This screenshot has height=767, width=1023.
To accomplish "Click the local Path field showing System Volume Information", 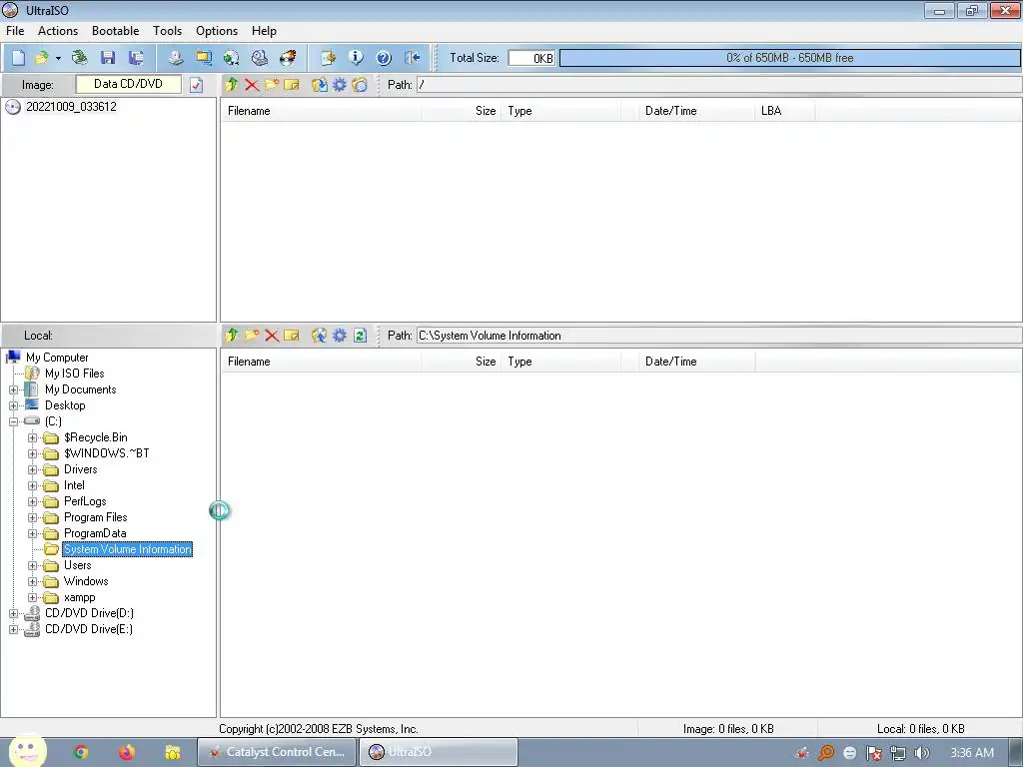I will tap(719, 336).
